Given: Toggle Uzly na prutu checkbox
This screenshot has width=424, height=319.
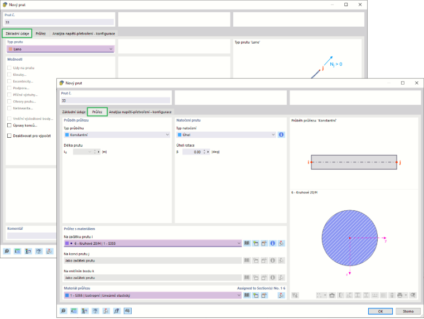Looking at the screenshot, I should point(9,68).
